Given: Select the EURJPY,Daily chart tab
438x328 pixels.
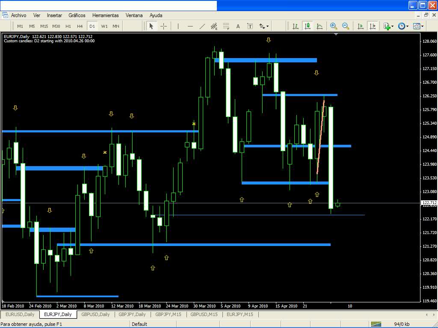Looking at the screenshot, I should (x=58, y=314).
